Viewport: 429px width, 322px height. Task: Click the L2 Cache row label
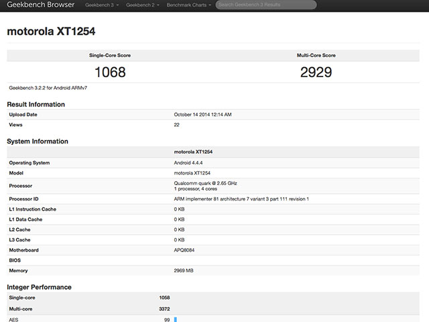(x=19, y=229)
